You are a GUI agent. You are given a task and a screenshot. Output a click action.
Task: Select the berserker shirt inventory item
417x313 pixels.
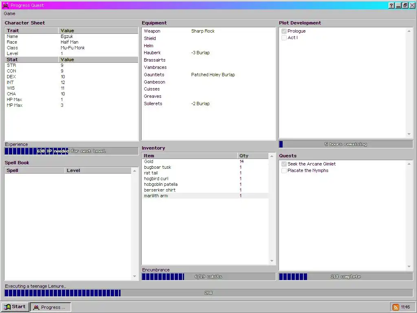[205, 190]
